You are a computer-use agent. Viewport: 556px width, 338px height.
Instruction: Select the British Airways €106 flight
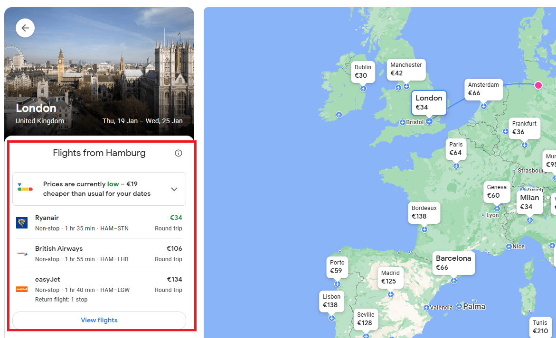click(x=99, y=254)
